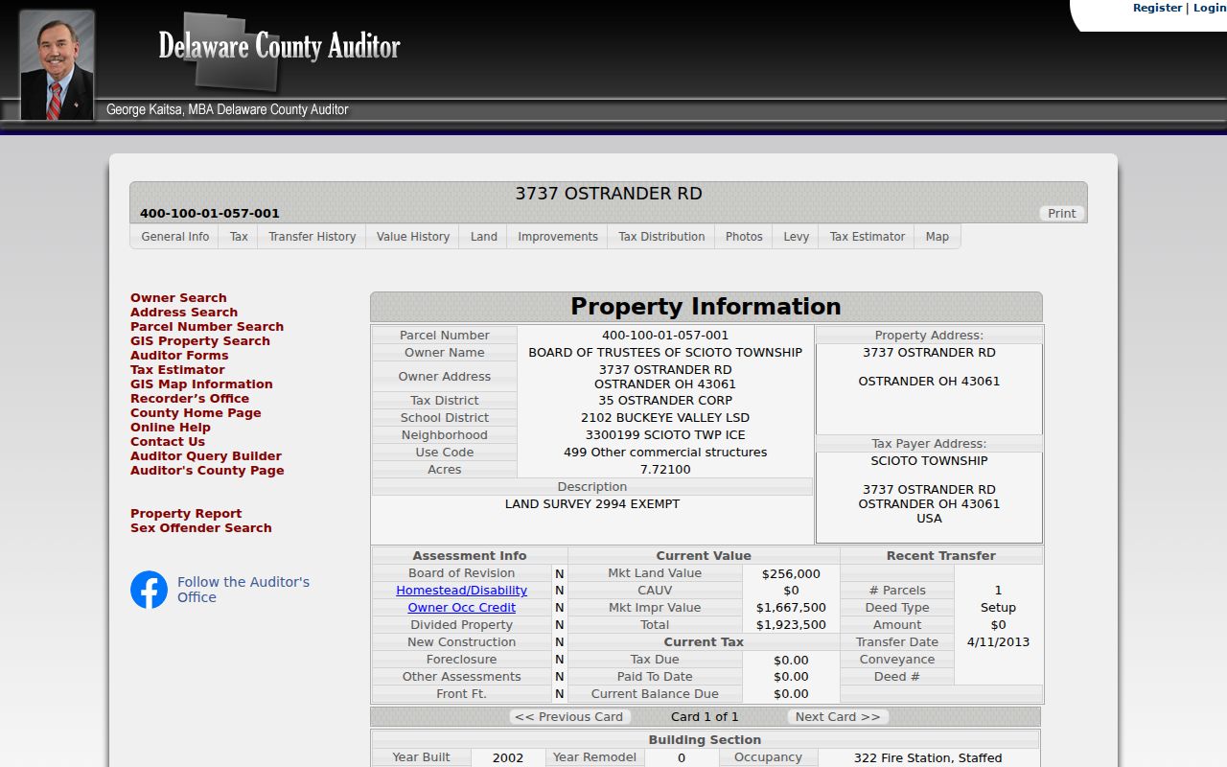The image size is (1227, 767).
Task: Open the Map tab
Action: coord(938,237)
